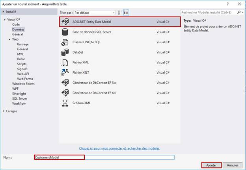Select the Général category under Web
Viewport: 246px width, 170px height.
22,49
